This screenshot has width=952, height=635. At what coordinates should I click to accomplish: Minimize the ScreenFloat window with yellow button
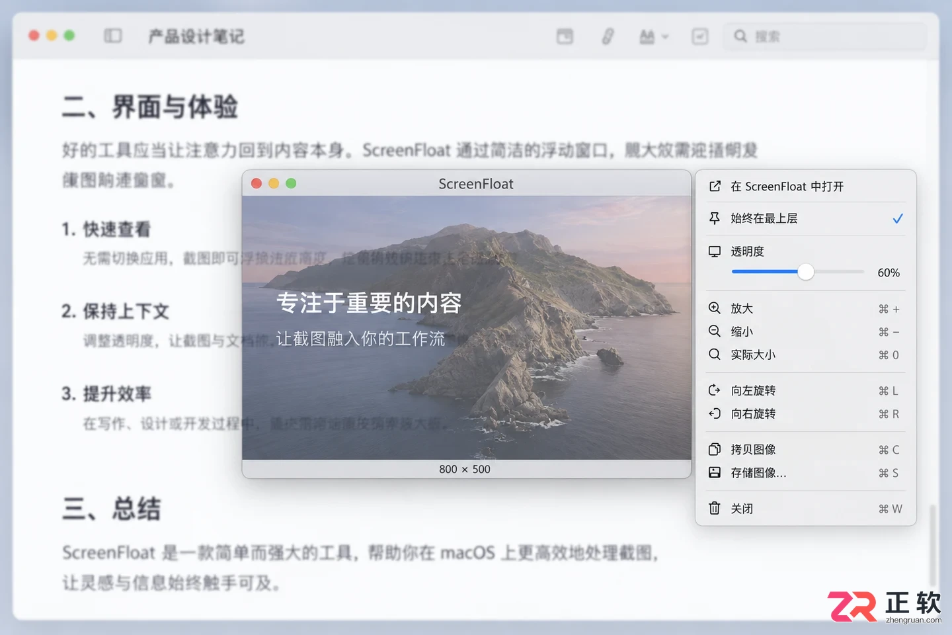point(274,183)
